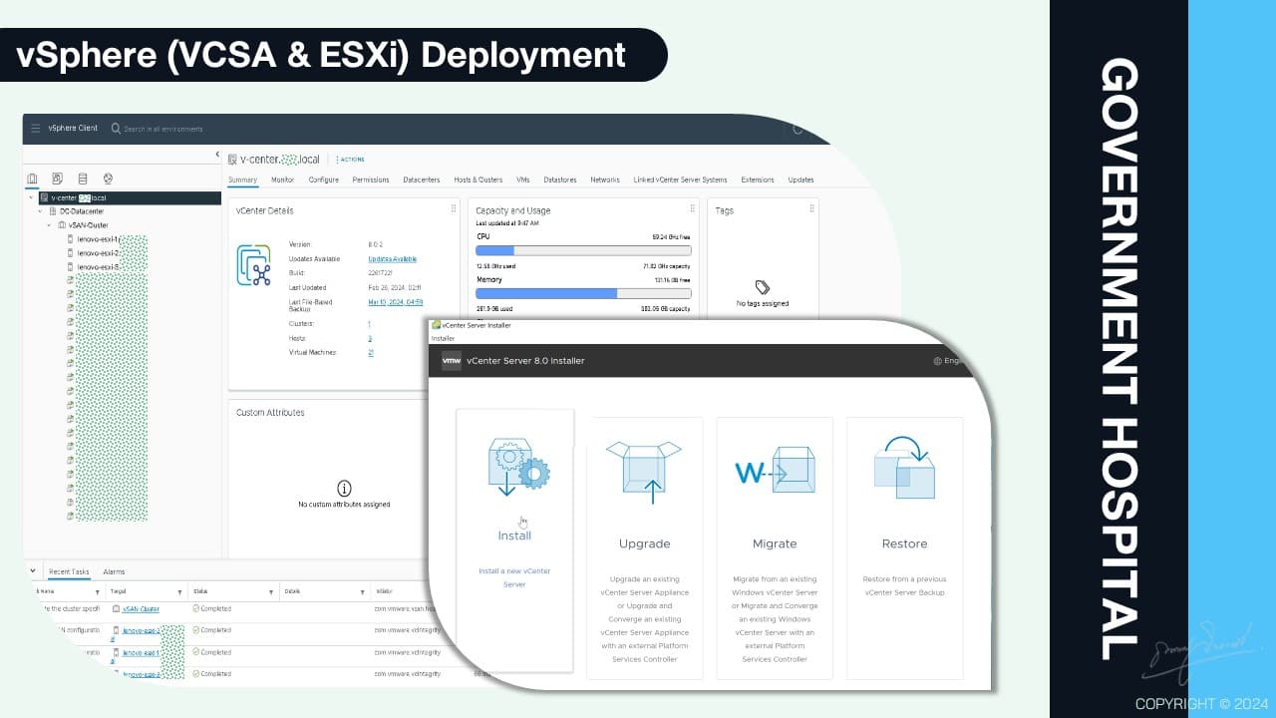Click the Memory usage bar
Viewport: 1276px width, 718px height.
click(583, 294)
